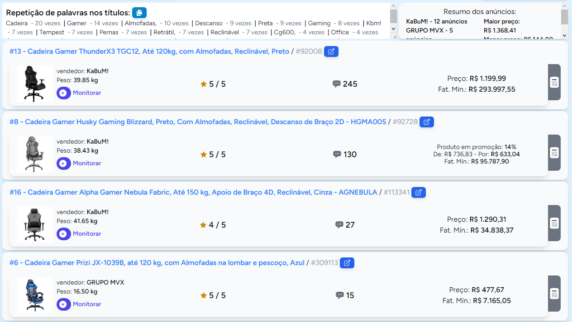Image resolution: width=572 pixels, height=322 pixels.
Task: Open the Husky Gaming Blizzard title link
Action: pyautogui.click(x=198, y=122)
